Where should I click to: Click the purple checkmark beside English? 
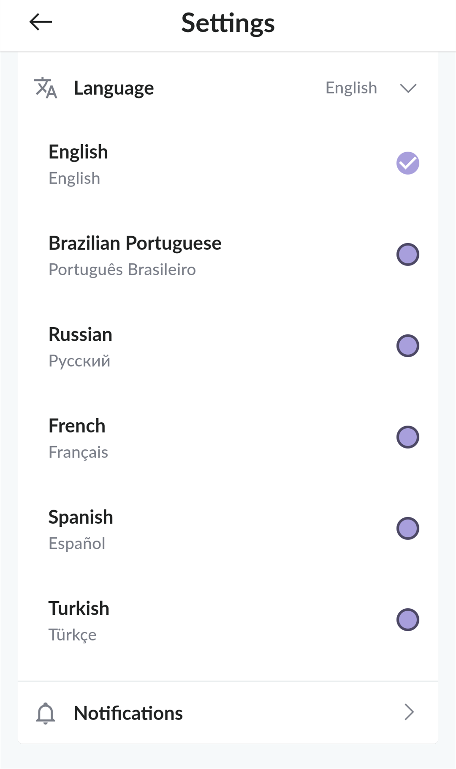(x=407, y=163)
